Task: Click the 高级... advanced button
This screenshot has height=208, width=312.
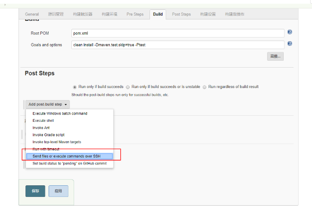Action: click(x=275, y=57)
